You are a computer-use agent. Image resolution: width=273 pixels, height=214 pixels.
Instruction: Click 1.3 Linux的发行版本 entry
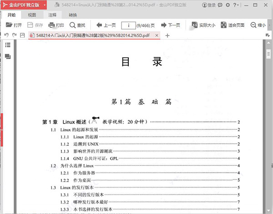tap(145, 188)
